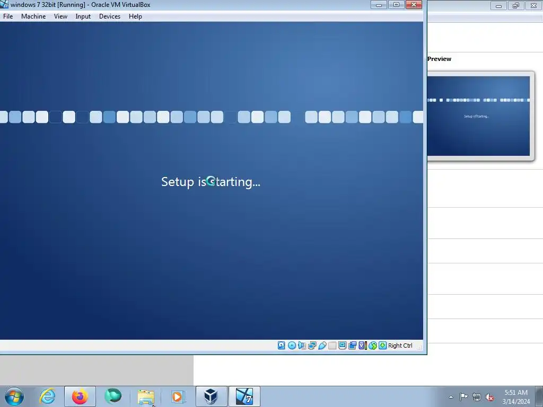Close the VirtualBox Manager window
Viewport: 543px width, 407px height.
pyautogui.click(x=533, y=5)
